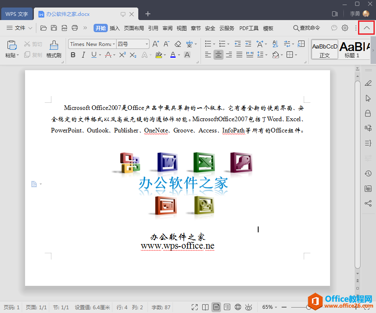Viewport: 376px width, 313px height.
Task: Toggle center text alignment
Action: [218, 55]
